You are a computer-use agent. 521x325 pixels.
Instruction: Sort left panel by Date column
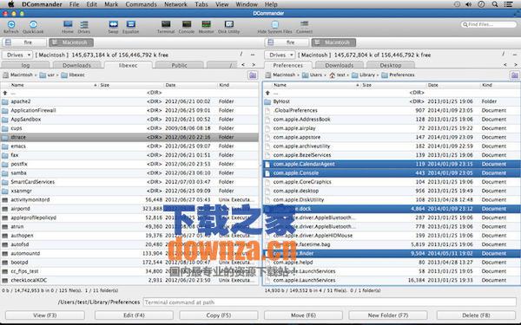click(x=190, y=85)
